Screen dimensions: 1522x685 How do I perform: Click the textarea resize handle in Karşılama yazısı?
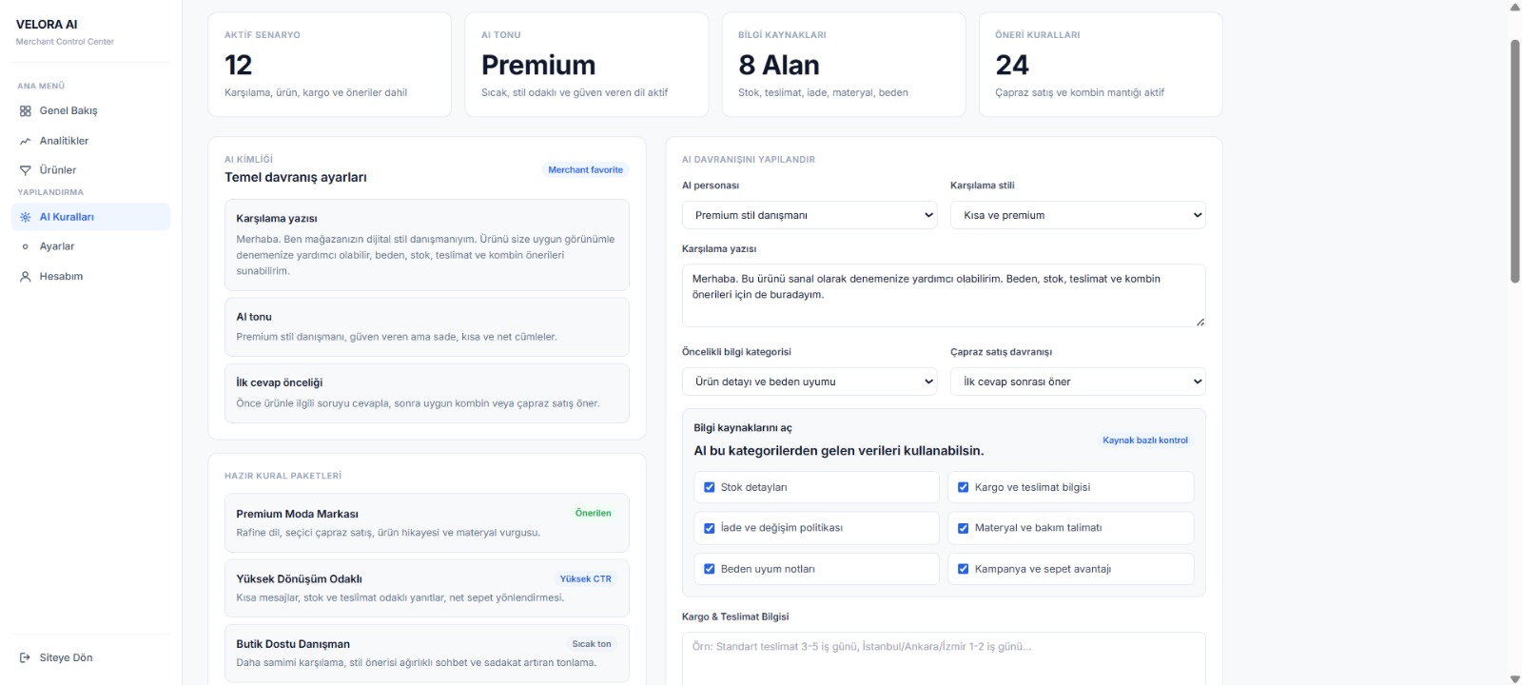[x=1200, y=322]
